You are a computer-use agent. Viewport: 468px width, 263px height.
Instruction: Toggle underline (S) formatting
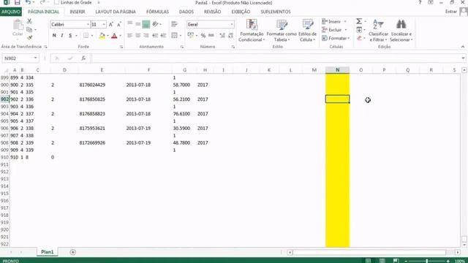(70, 36)
